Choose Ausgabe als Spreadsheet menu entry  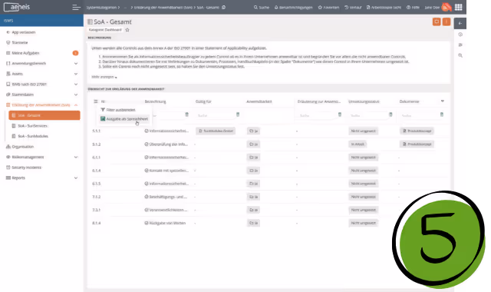point(124,119)
